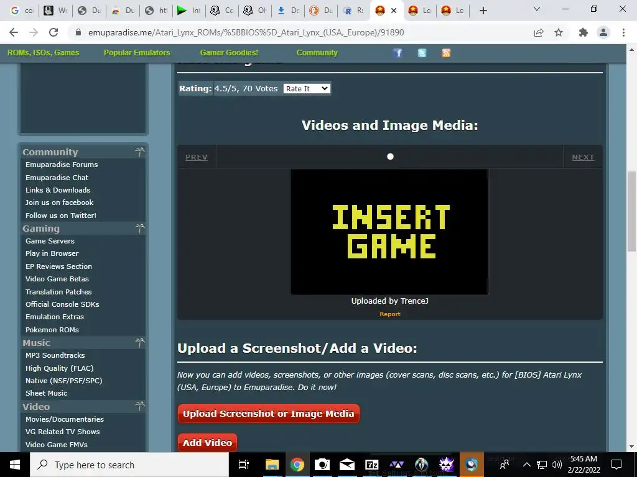
Task: Share this page using the share icon
Action: [x=539, y=32]
